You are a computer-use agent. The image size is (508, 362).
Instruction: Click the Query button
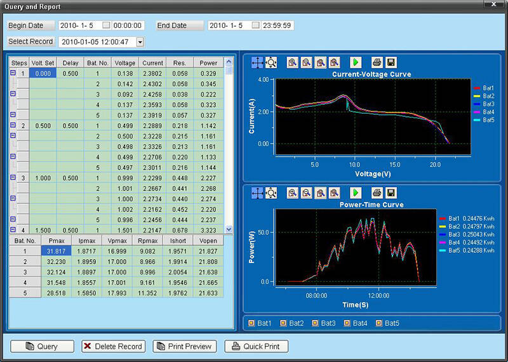[x=42, y=346]
